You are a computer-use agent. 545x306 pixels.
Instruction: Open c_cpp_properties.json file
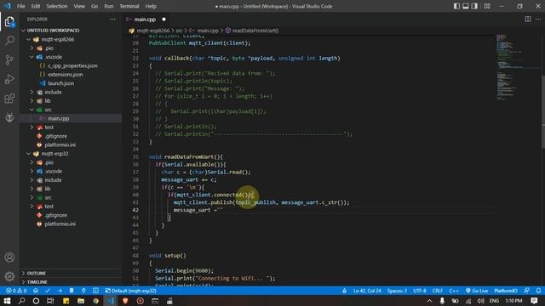click(x=71, y=65)
